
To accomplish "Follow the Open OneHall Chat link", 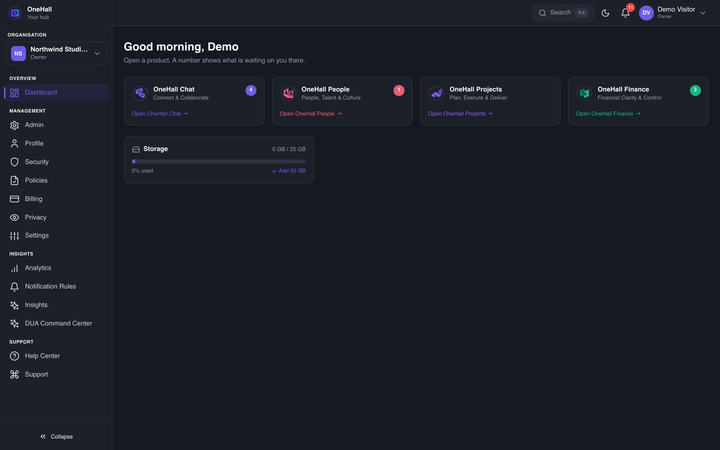I will tap(160, 114).
